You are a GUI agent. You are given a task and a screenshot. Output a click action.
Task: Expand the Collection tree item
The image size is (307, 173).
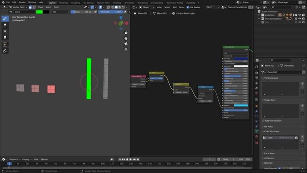259,15
